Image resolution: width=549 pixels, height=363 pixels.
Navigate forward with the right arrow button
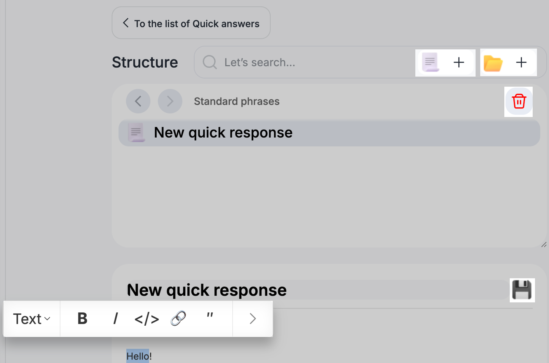coord(170,101)
